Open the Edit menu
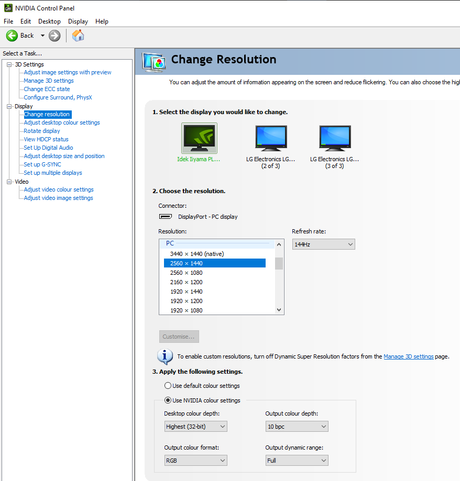This screenshot has height=481, width=460. [26, 21]
